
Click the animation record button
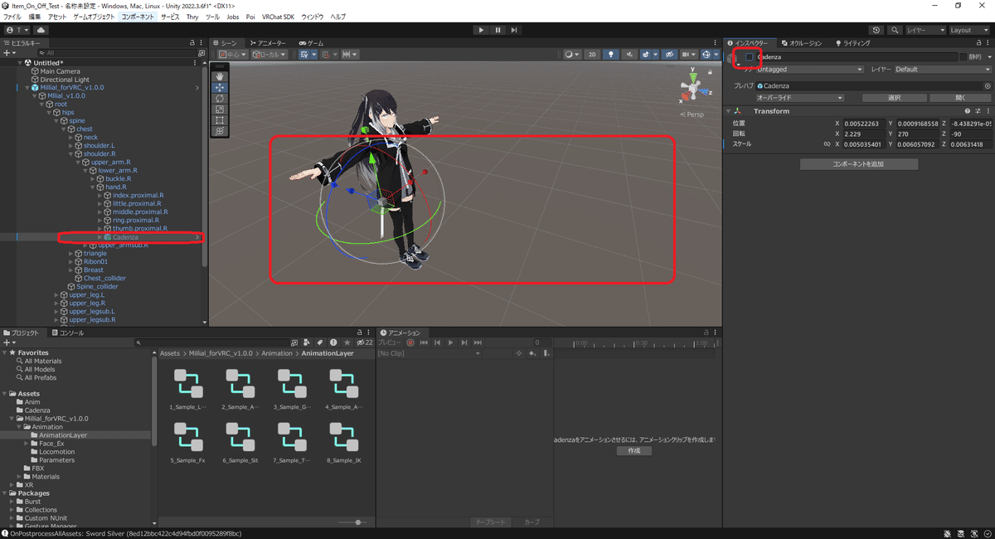click(410, 342)
